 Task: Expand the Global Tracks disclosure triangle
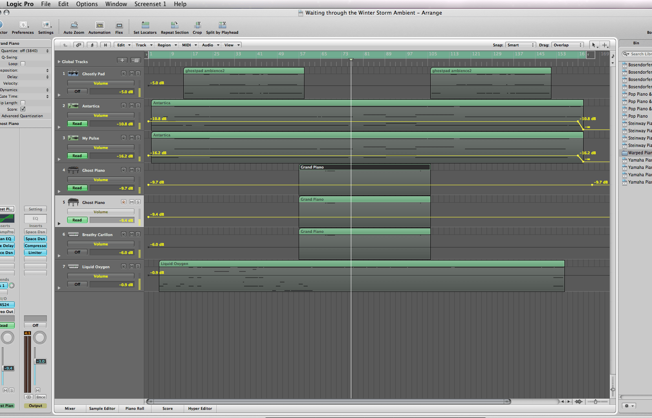click(59, 62)
